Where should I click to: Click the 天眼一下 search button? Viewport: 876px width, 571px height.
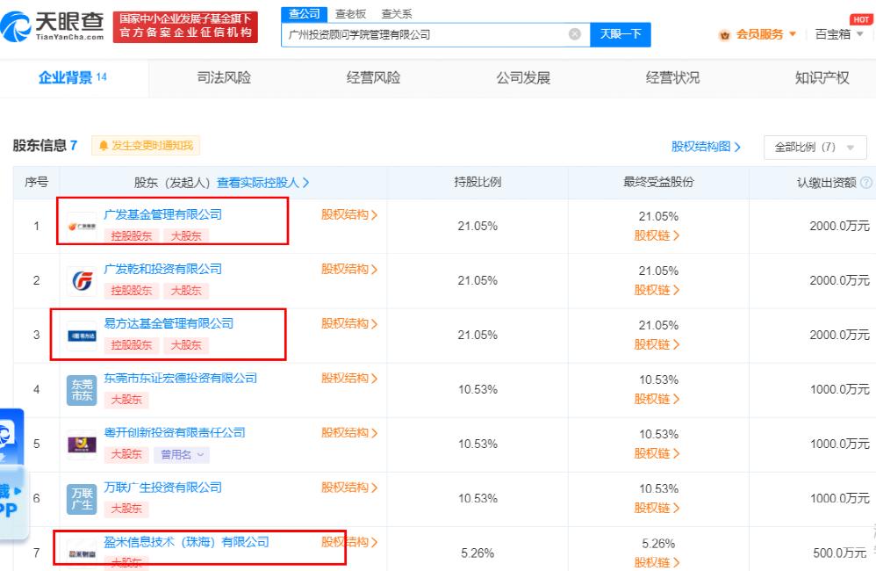click(x=620, y=34)
